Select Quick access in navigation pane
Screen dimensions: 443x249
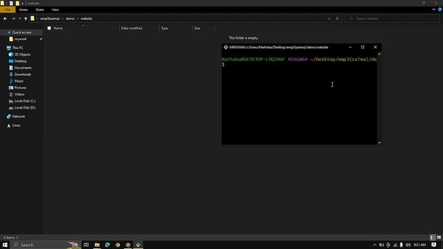[21, 33]
